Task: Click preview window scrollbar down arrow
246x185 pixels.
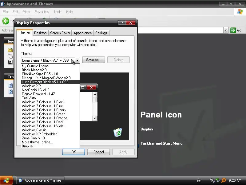Action: coord(95,118)
